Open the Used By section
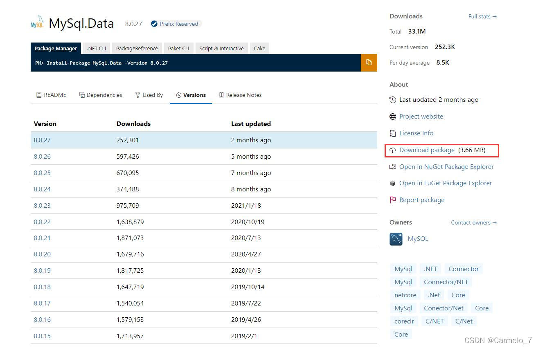 click(x=149, y=95)
